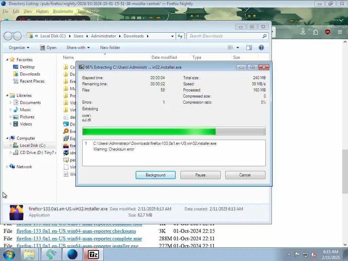
Task: Collapse the Libraries group
Action: (7, 95)
